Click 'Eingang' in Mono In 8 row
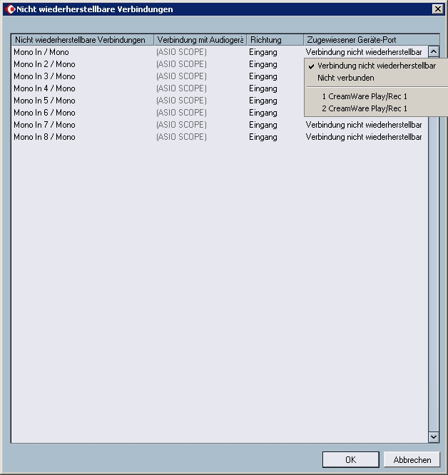This screenshot has width=448, height=475. (x=263, y=137)
